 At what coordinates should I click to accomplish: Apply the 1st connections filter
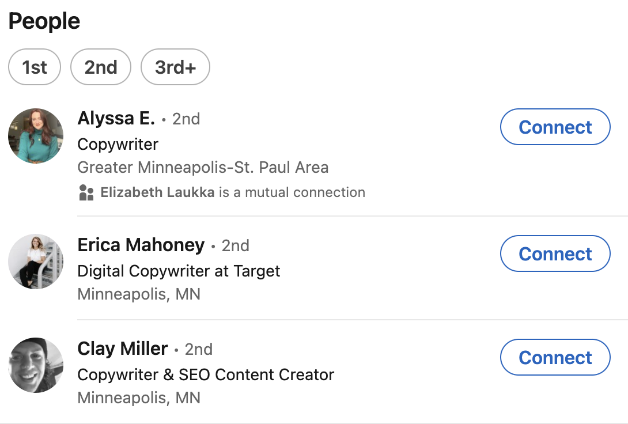pyautogui.click(x=35, y=67)
